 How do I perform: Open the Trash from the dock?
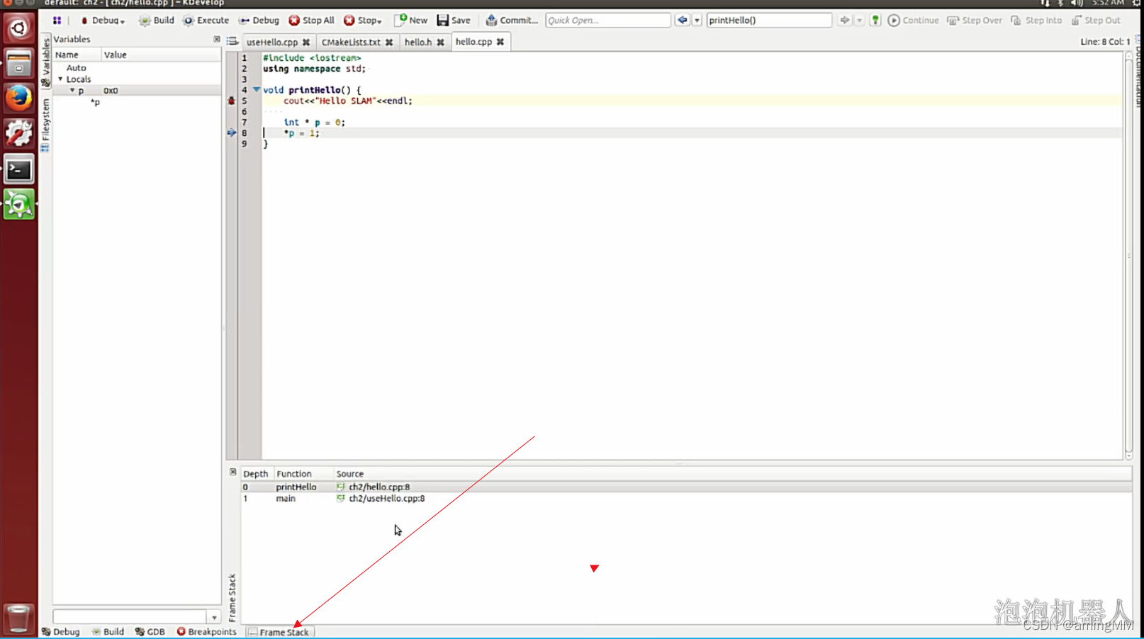point(19,618)
